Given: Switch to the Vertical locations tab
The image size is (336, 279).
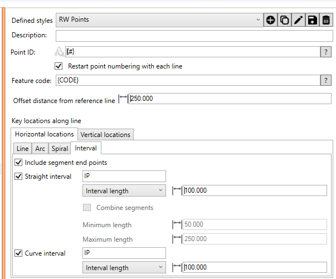Looking at the screenshot, I should (105, 134).
